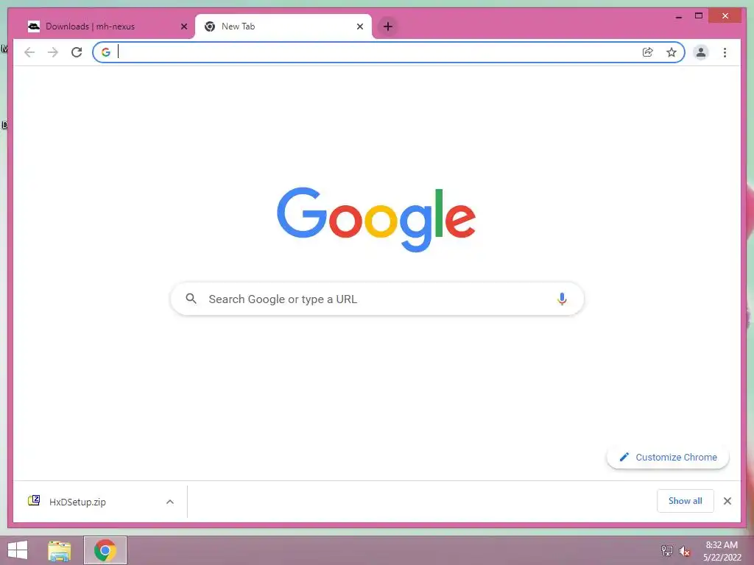Open the Chrome three-dot menu

tap(725, 52)
